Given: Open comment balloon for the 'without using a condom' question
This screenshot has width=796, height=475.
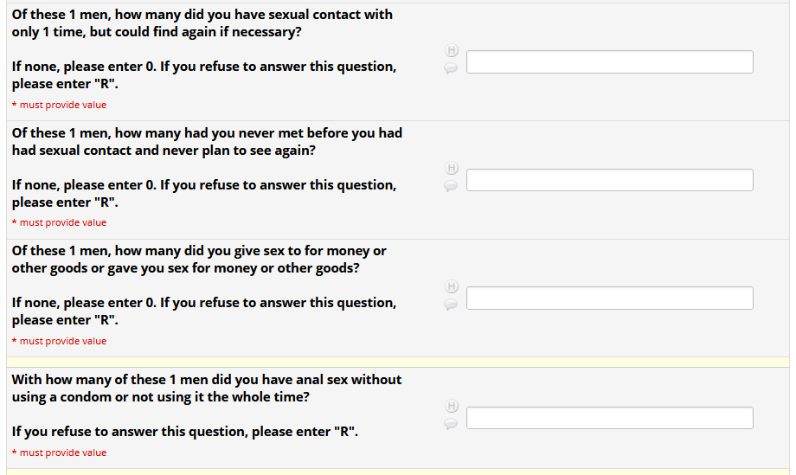Looking at the screenshot, I should click(451, 424).
